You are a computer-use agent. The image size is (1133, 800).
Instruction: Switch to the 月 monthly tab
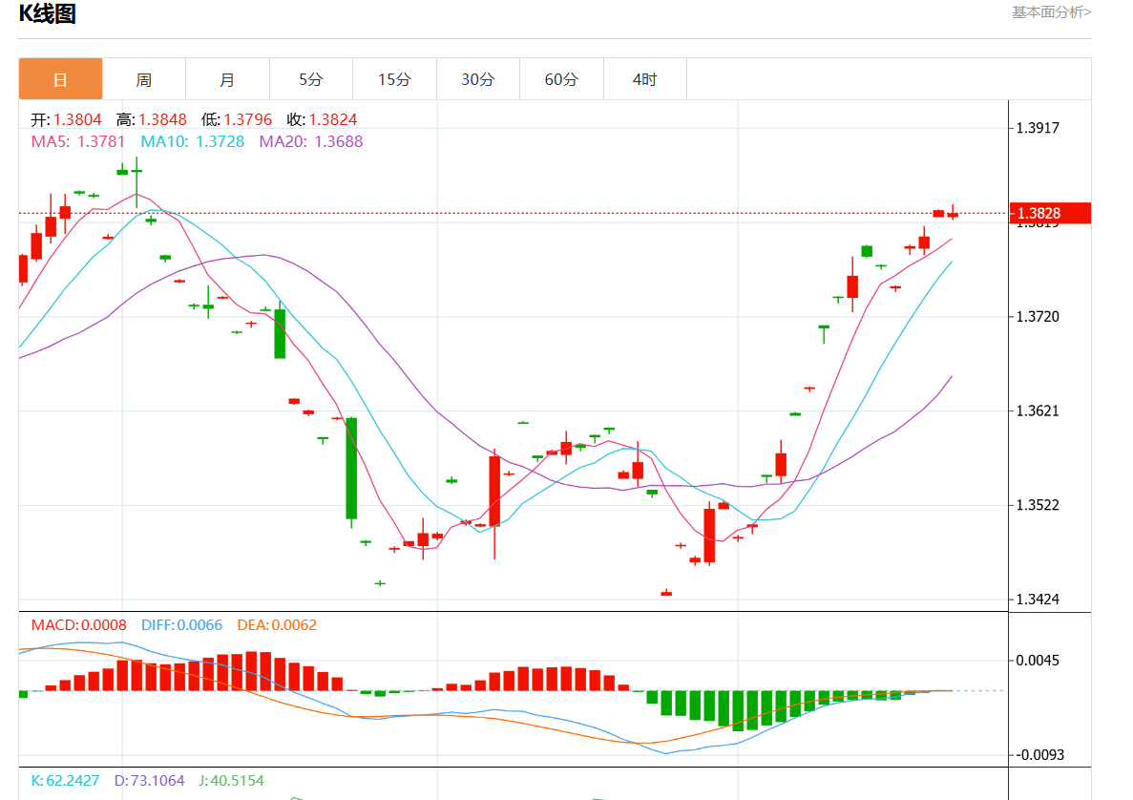pyautogui.click(x=227, y=79)
